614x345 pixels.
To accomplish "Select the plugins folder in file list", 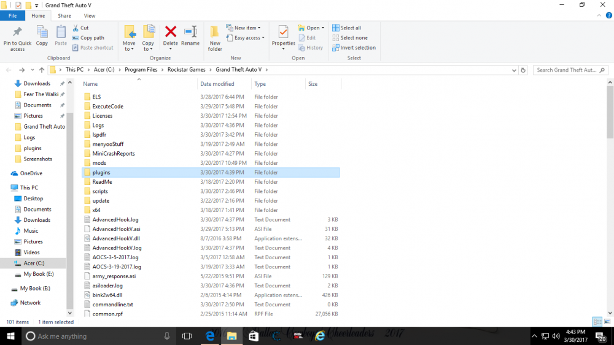I will (211, 172).
